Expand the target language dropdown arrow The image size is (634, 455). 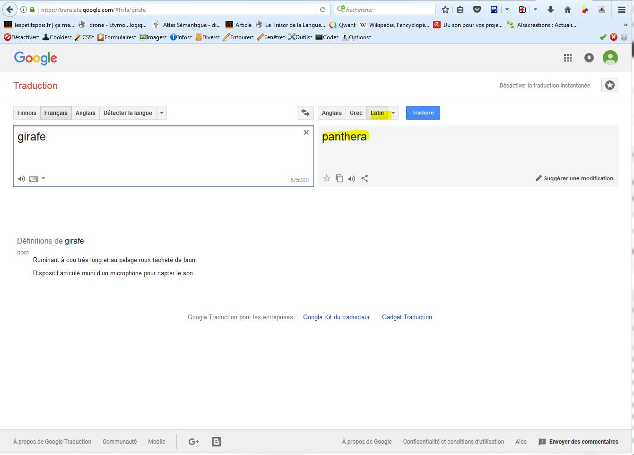pos(393,113)
